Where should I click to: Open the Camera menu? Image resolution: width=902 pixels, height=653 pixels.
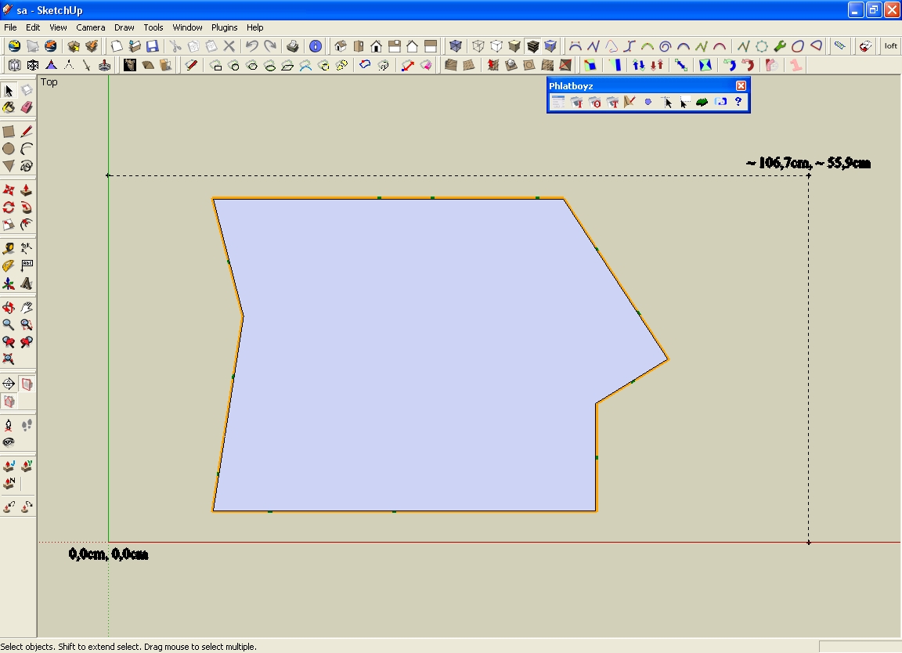[91, 27]
